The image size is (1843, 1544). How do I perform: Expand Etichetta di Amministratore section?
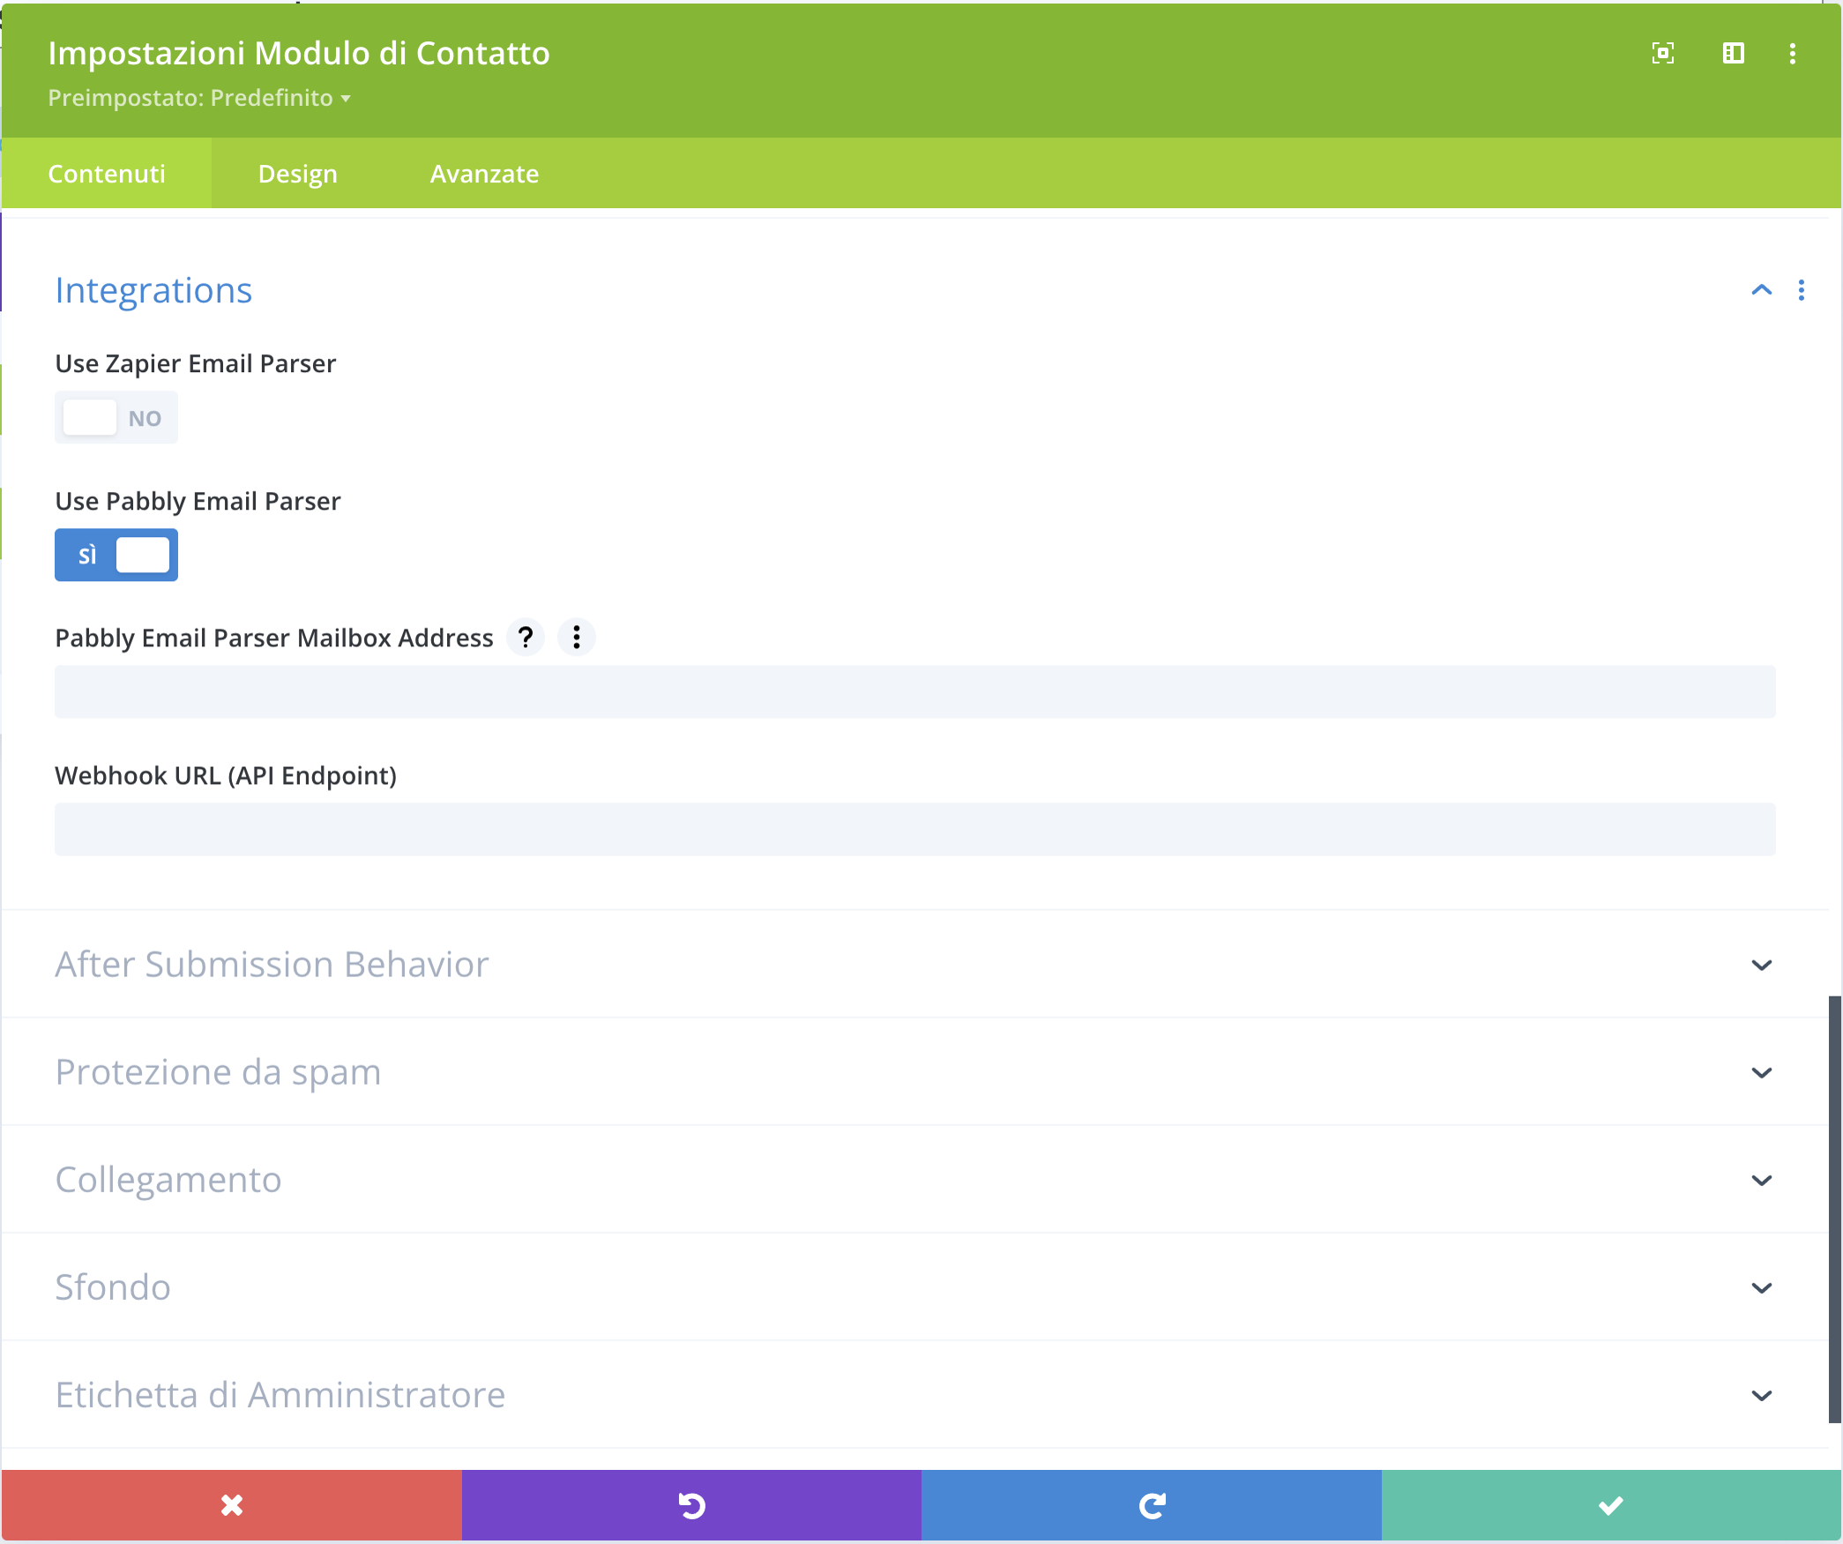(x=915, y=1394)
